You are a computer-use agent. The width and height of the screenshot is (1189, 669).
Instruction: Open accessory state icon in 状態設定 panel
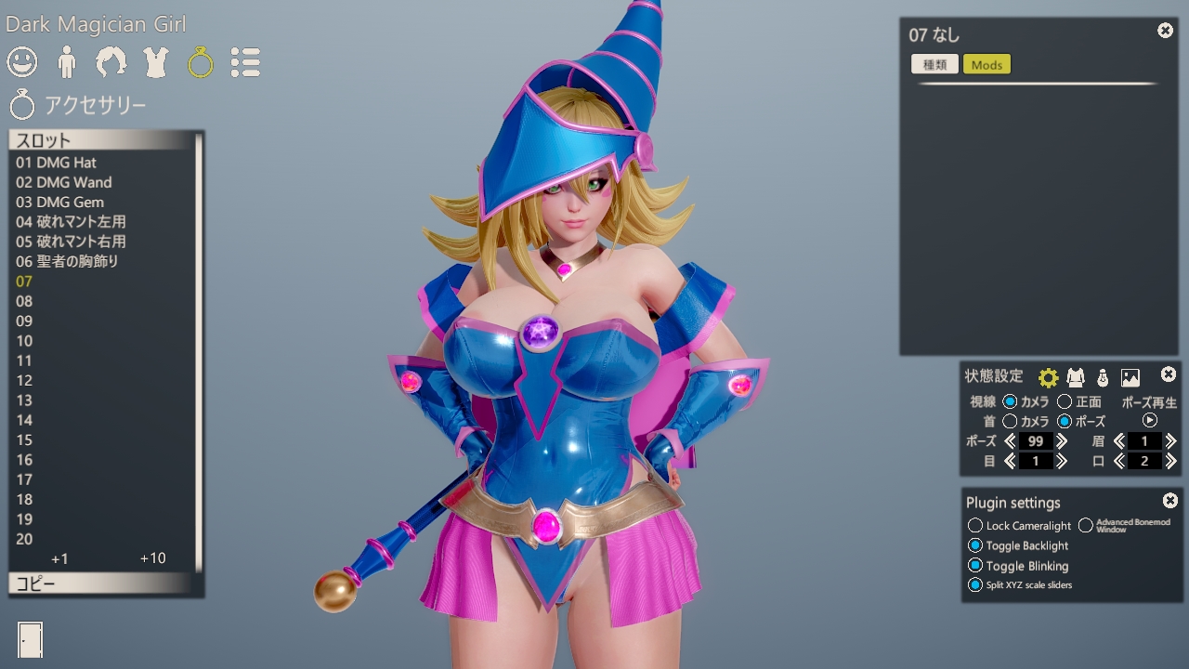(x=1103, y=377)
